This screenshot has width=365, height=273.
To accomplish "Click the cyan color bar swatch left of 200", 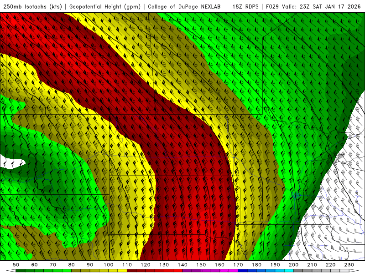I will click(289, 271).
